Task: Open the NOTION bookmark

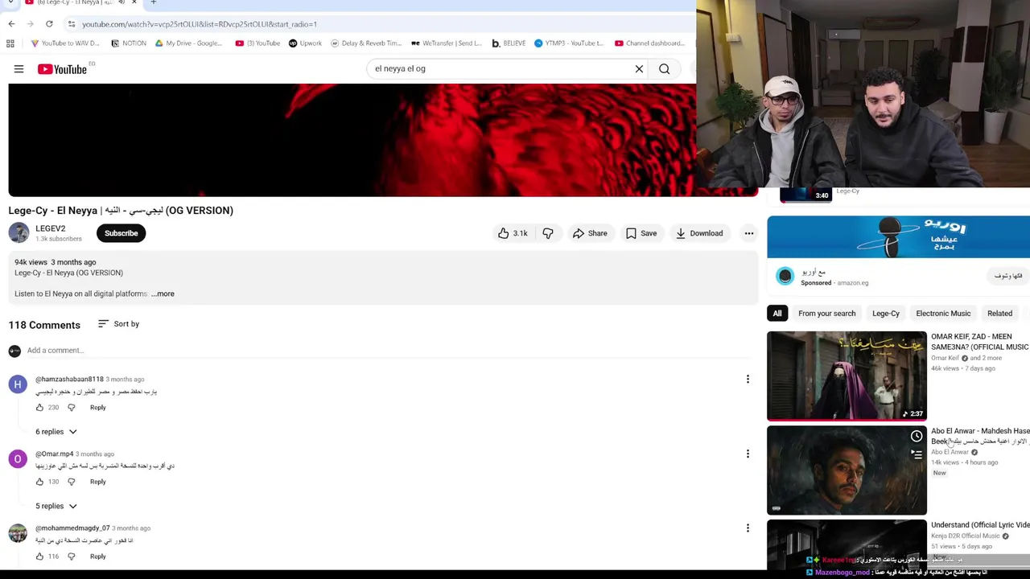Action: (129, 43)
